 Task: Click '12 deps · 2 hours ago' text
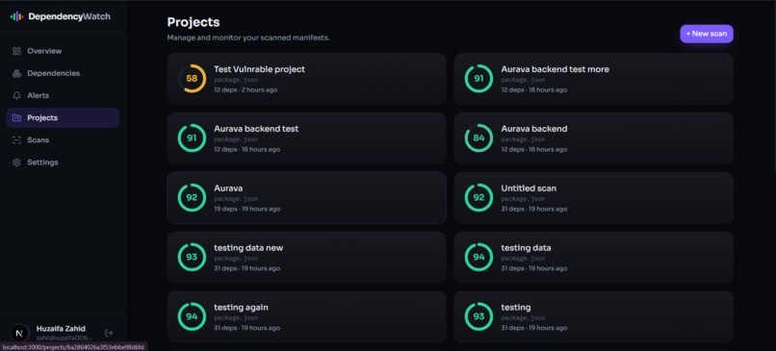246,90
